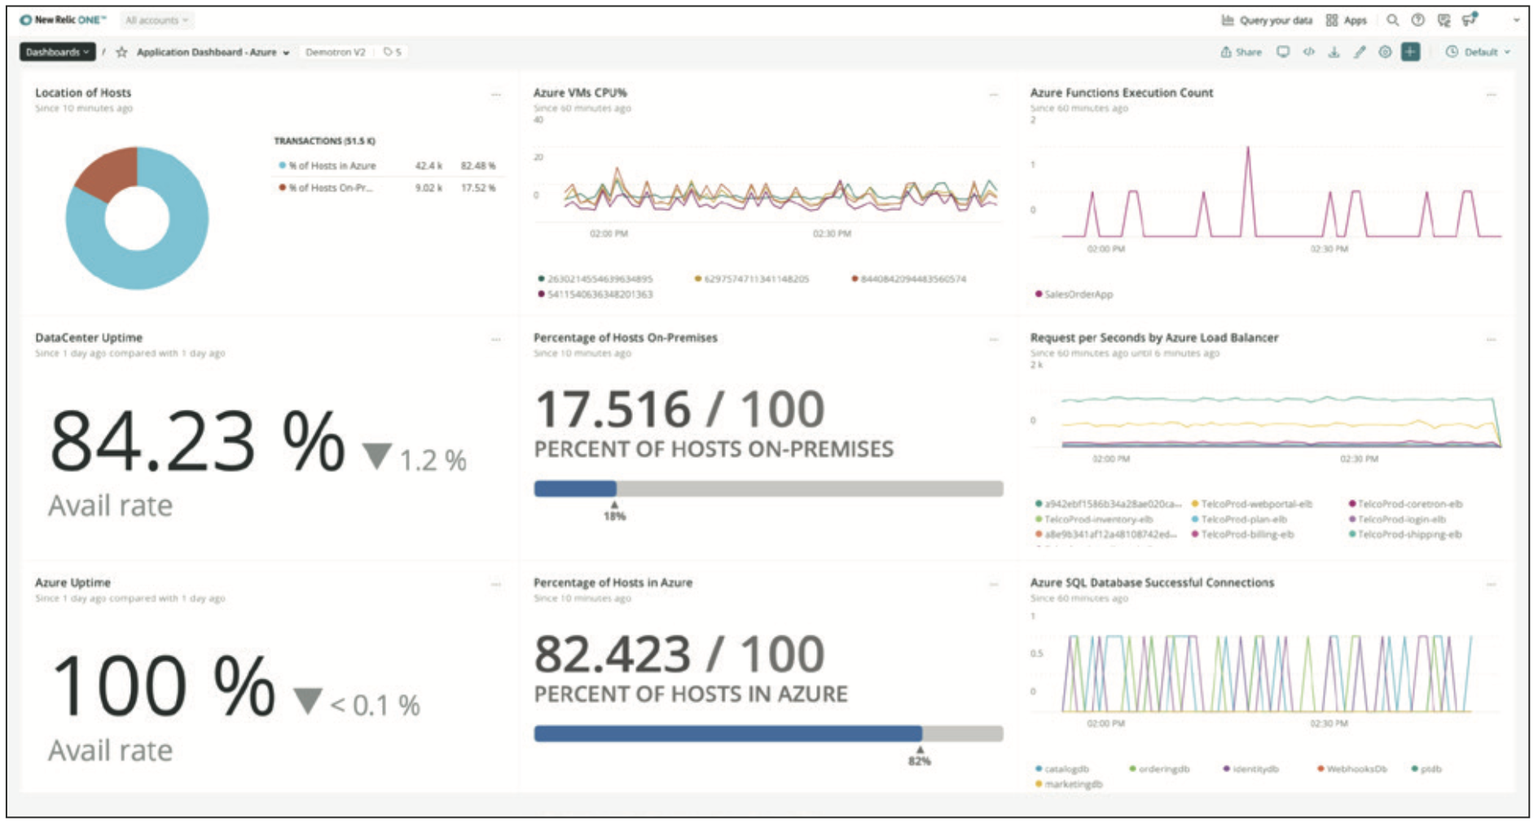Expand the Application Dashboard - Azure dropdown arrow

point(286,53)
